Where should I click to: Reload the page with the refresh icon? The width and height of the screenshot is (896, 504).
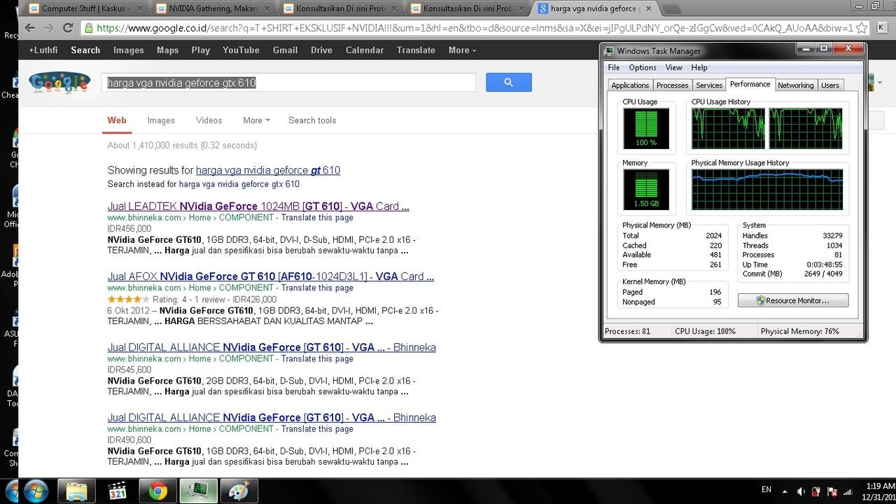pos(68,28)
